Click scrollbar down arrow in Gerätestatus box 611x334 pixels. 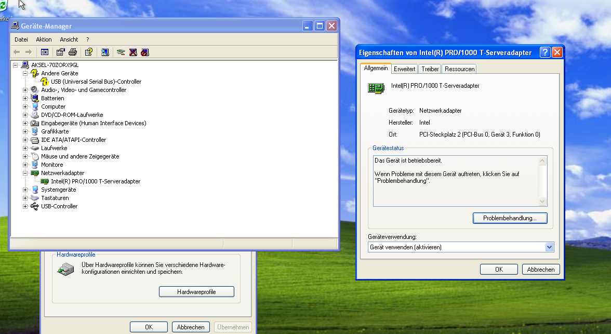542,202
